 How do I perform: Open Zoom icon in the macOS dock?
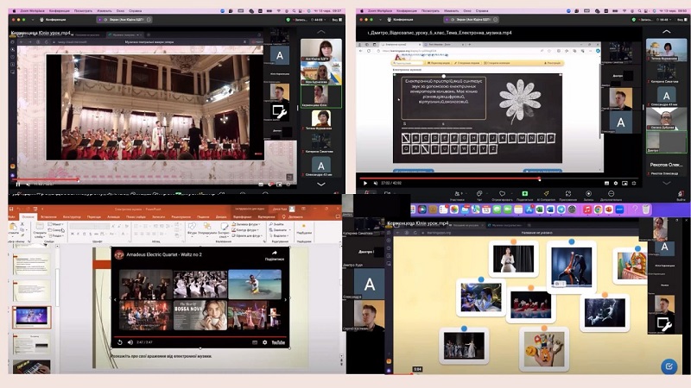coord(619,210)
